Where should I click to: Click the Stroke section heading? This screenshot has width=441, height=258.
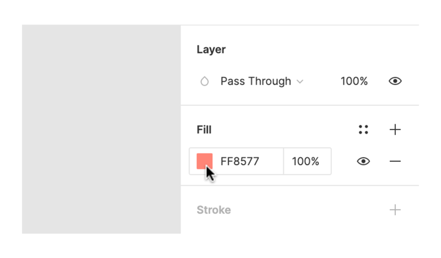tap(214, 210)
